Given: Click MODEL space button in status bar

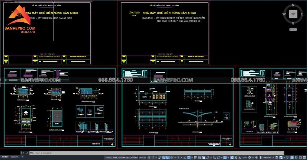Looking at the screenshot, I should pos(142,157).
